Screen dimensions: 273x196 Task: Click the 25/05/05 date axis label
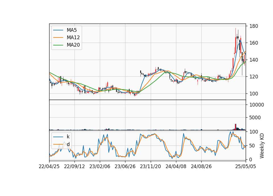point(246,166)
